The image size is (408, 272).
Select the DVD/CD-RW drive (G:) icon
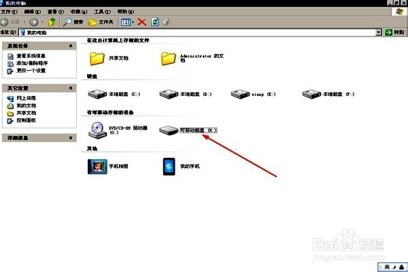(x=97, y=130)
